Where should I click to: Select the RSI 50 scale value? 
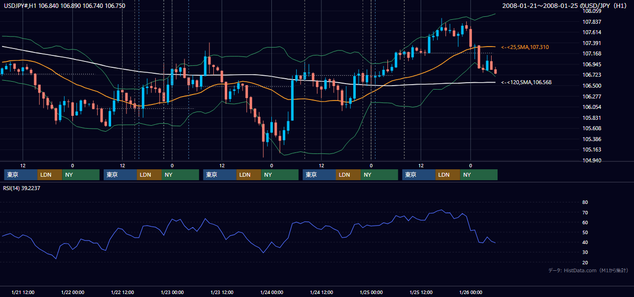click(x=585, y=232)
